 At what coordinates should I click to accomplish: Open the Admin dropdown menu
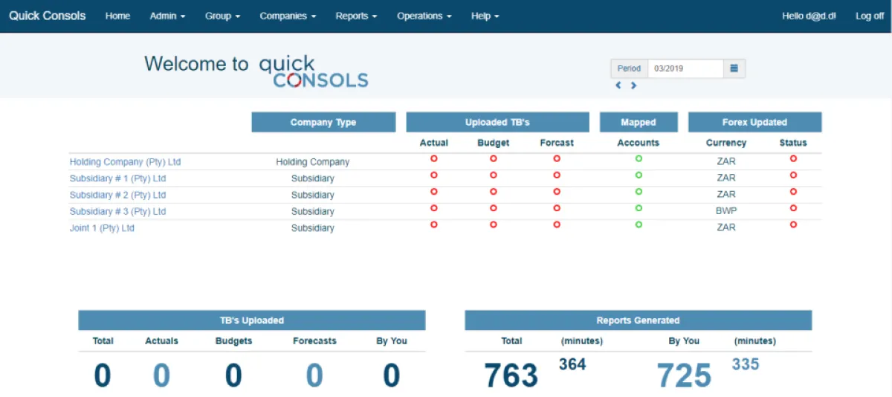click(x=167, y=16)
